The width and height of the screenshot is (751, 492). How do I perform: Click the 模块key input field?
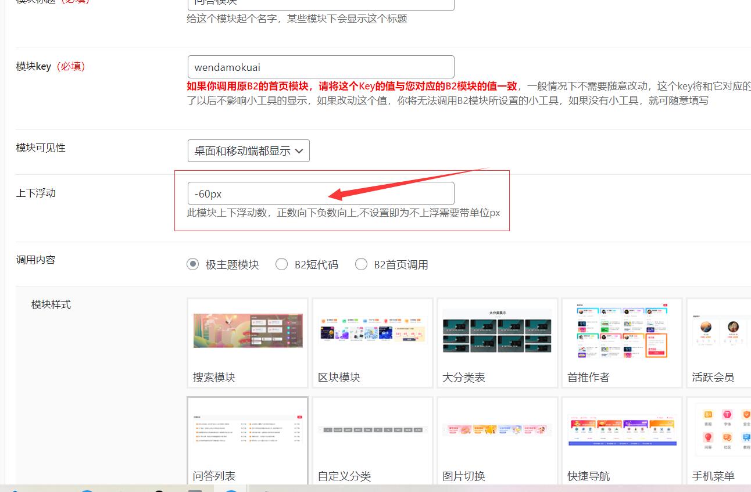tap(321, 67)
